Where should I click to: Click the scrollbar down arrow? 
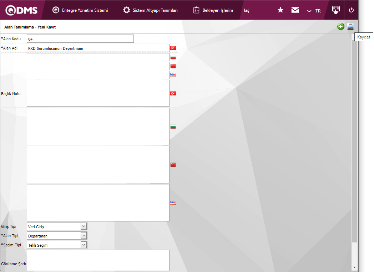354,267
